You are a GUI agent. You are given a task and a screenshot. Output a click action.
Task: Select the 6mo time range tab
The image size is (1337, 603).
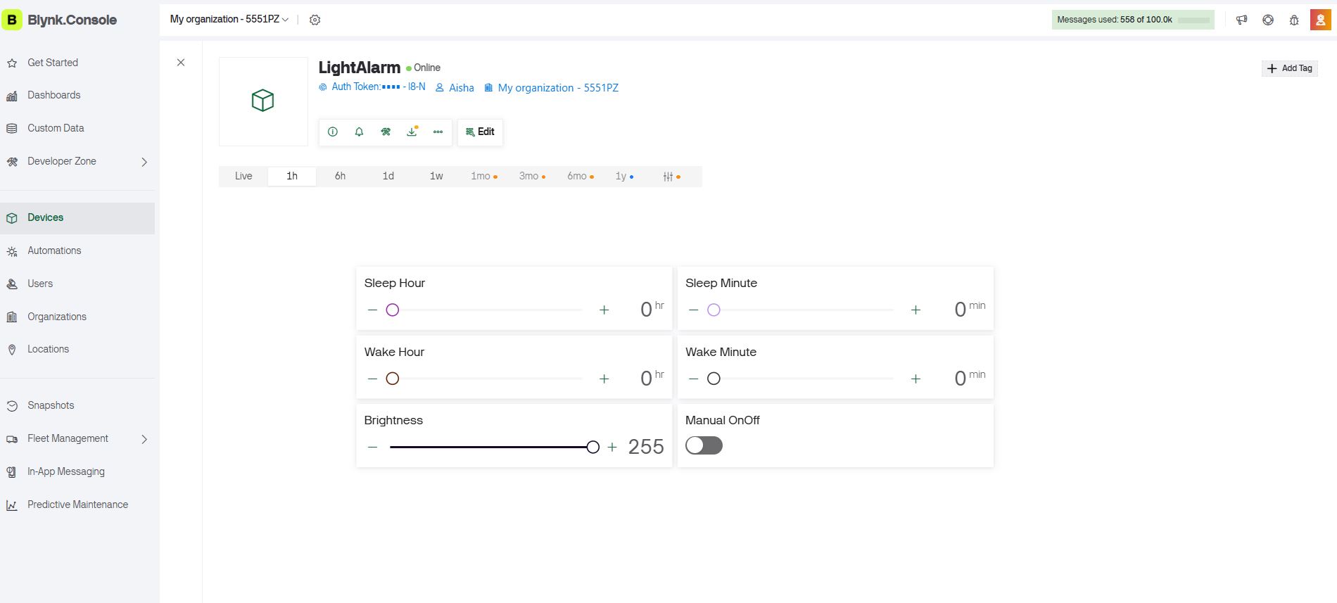[581, 176]
